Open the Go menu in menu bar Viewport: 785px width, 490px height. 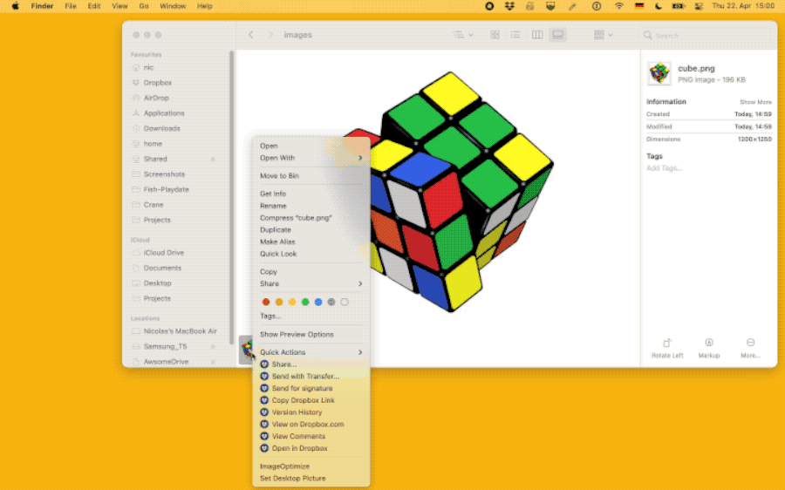(144, 6)
